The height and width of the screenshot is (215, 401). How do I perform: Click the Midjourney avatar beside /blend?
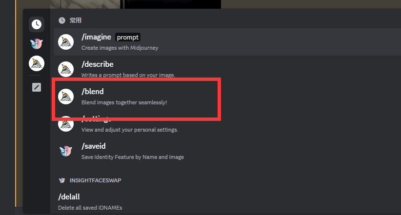pyautogui.click(x=66, y=97)
